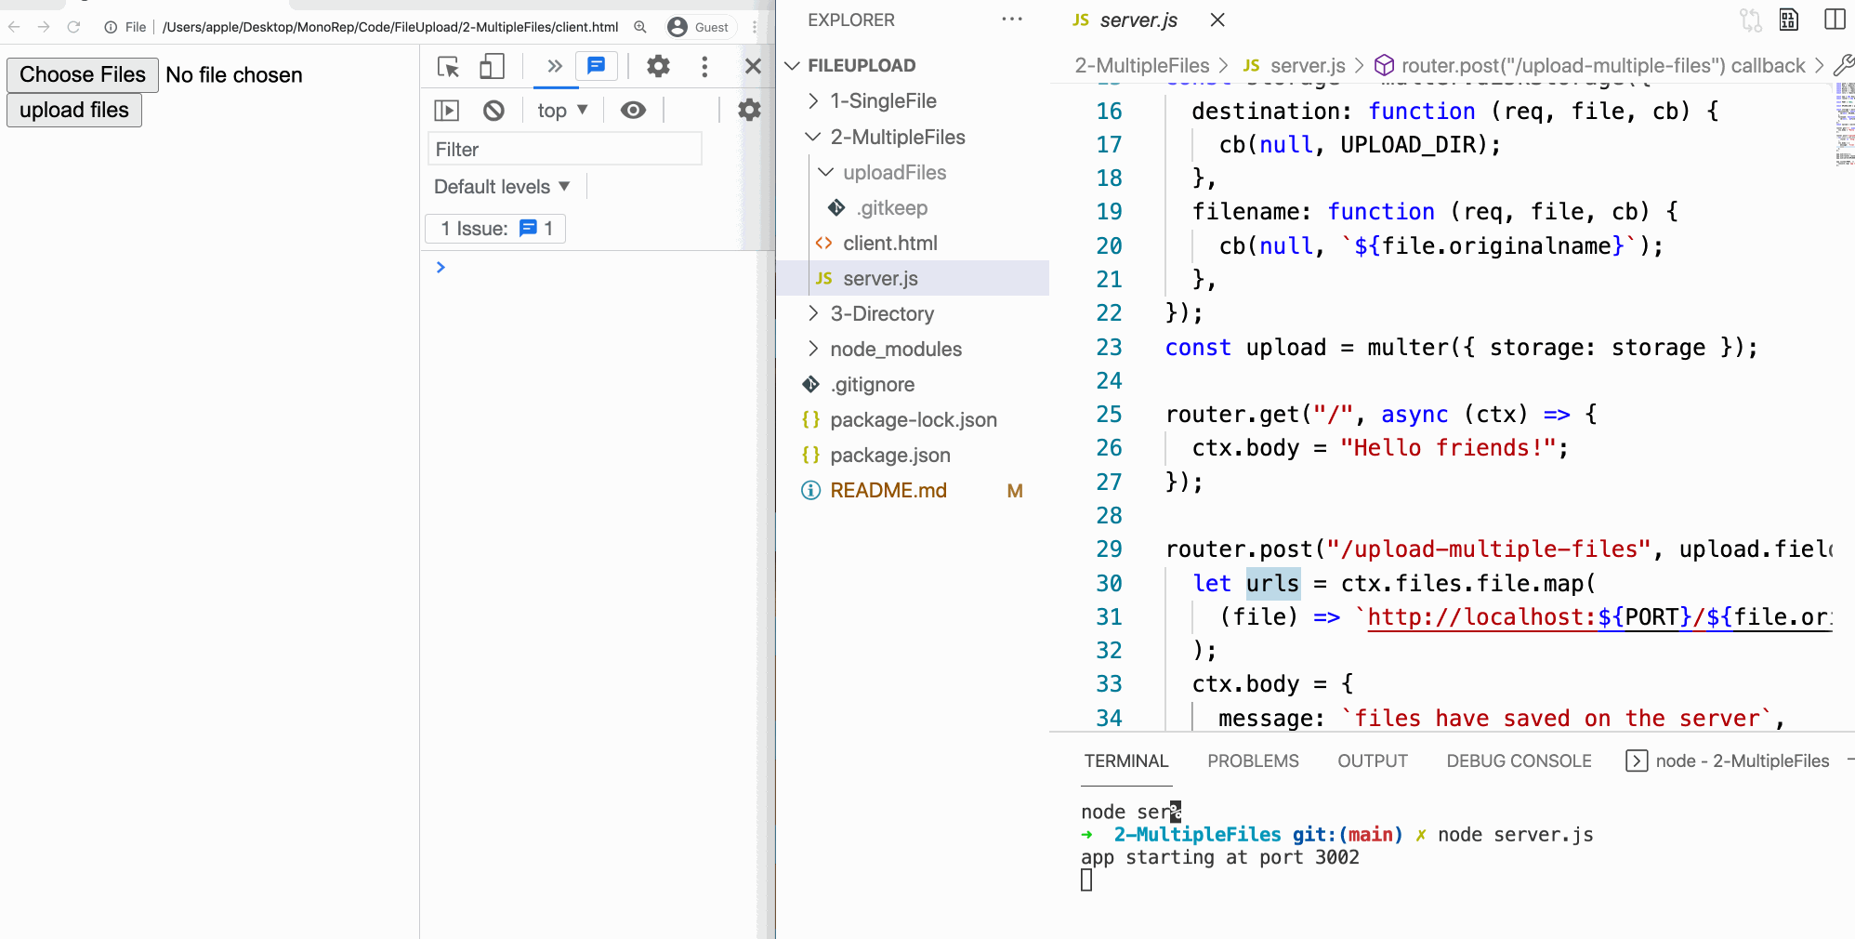Image resolution: width=1855 pixels, height=939 pixels.
Task: Collapse the uploadFiles folder
Action: [x=913, y=172]
